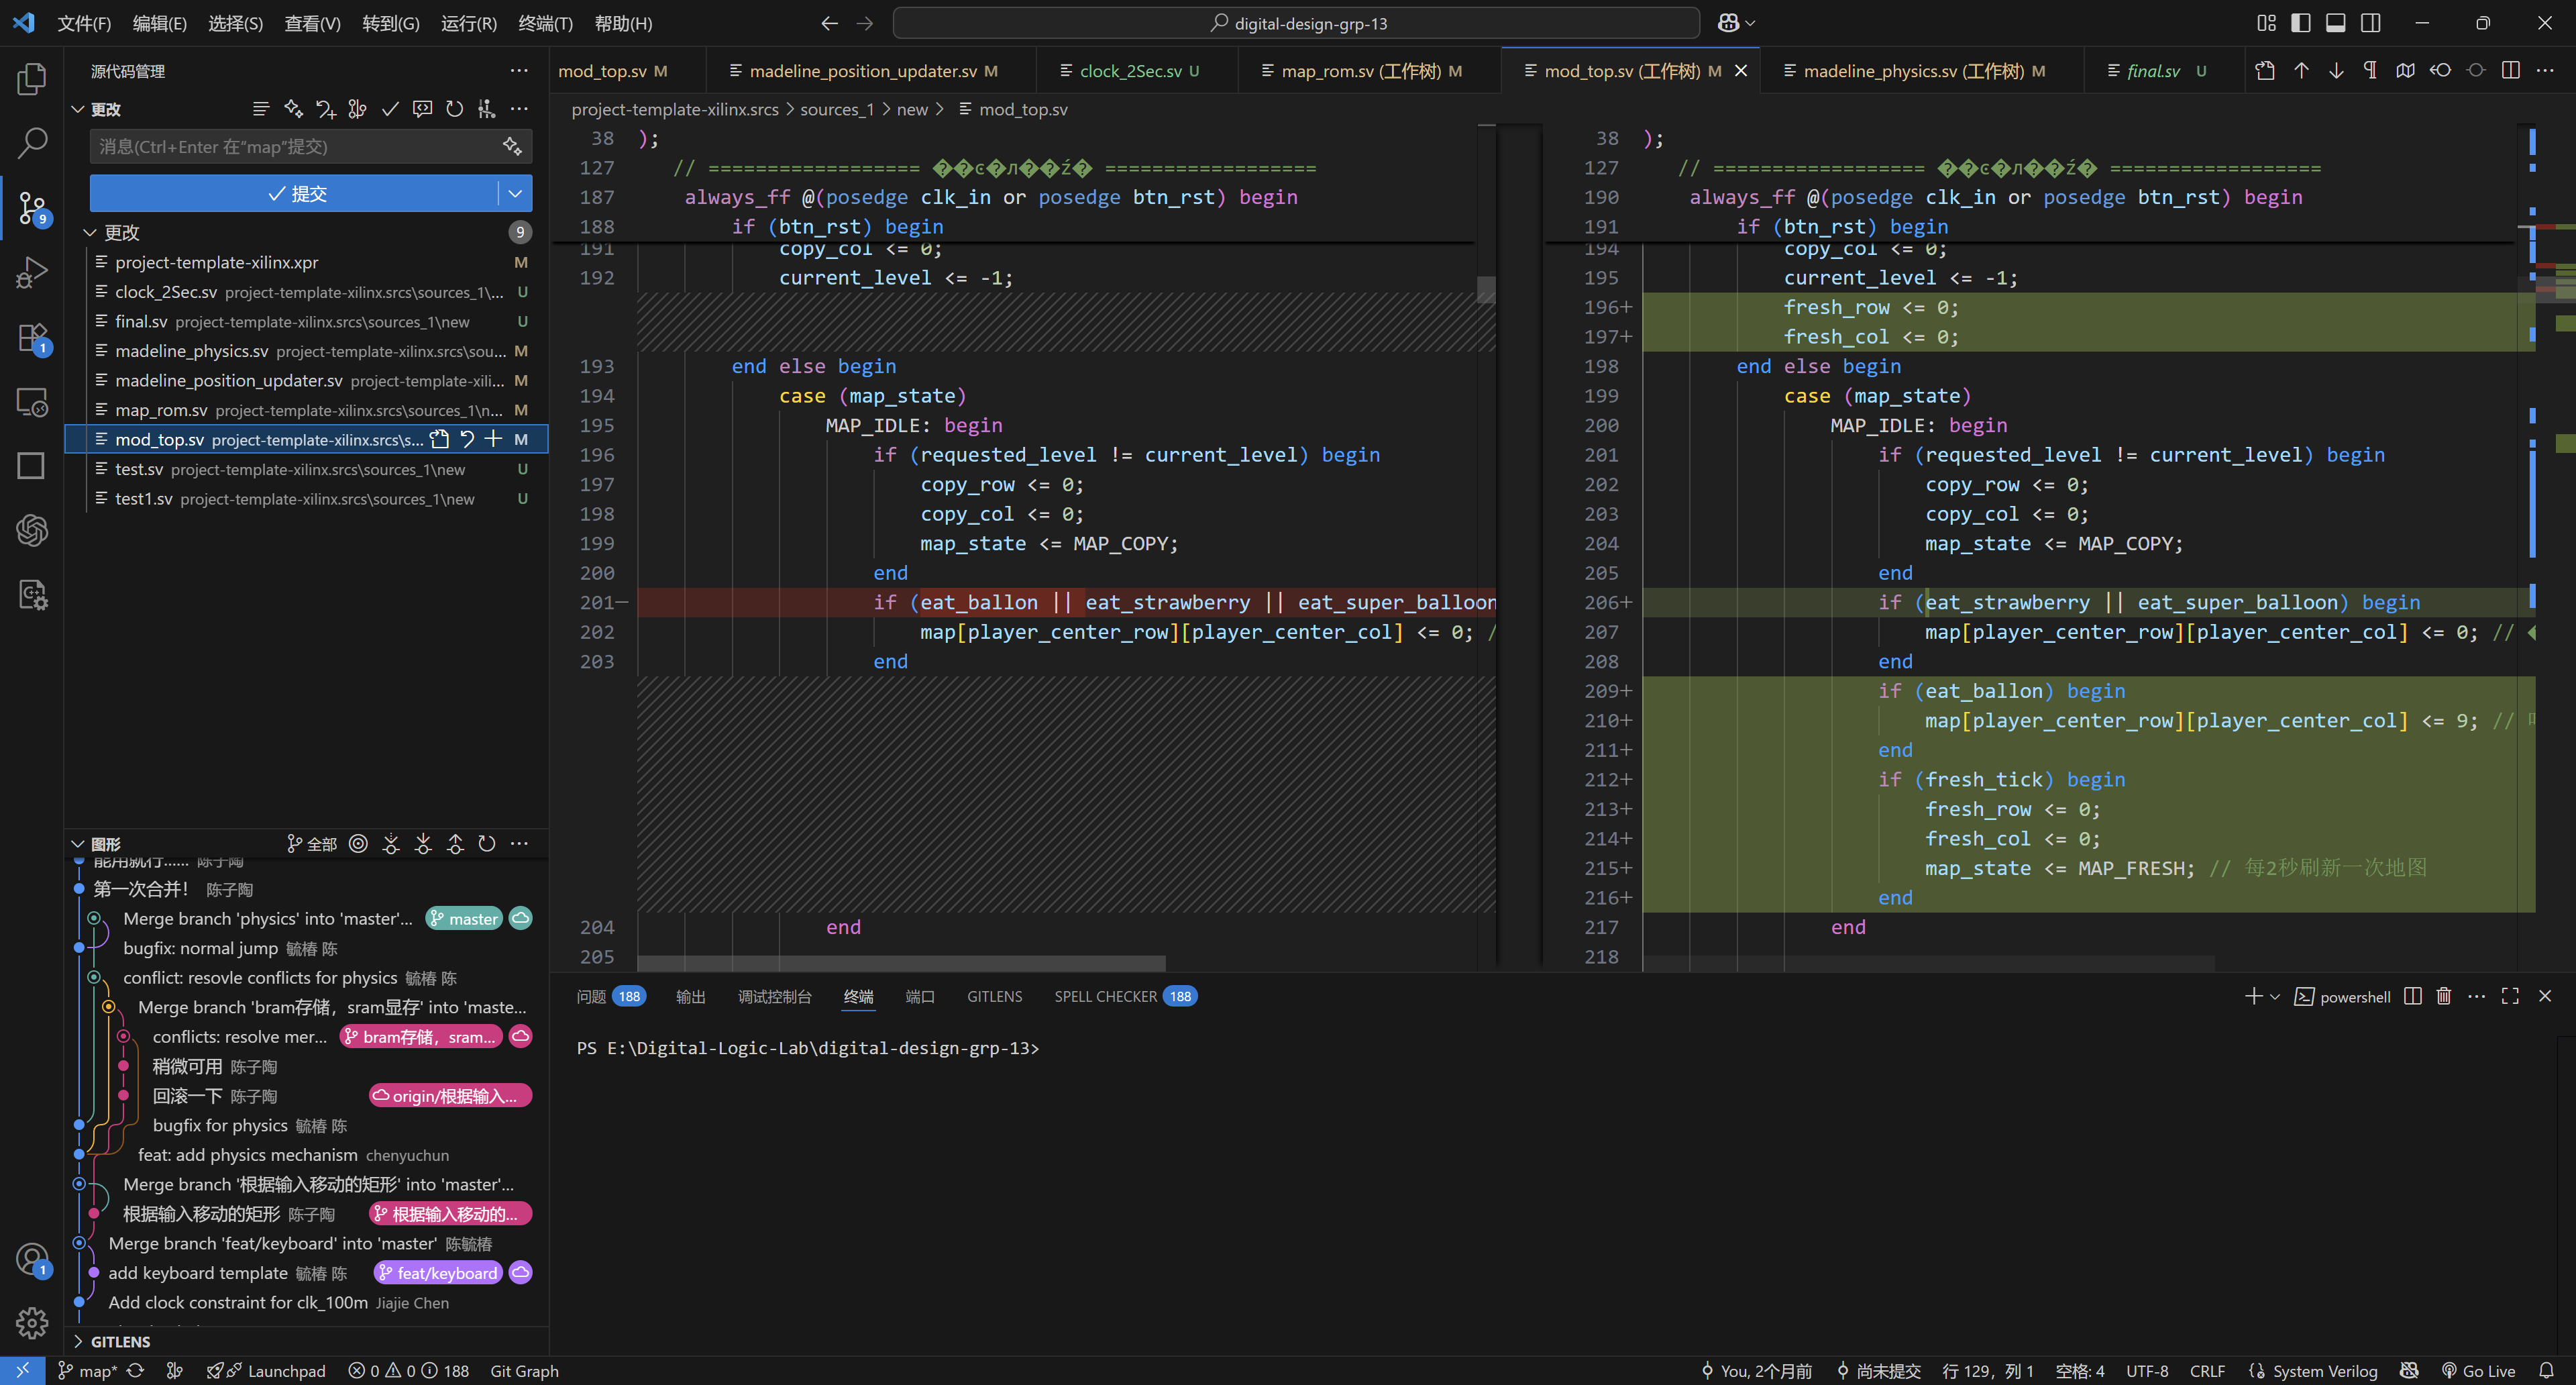Click Git Graph in the status bar

(x=524, y=1371)
